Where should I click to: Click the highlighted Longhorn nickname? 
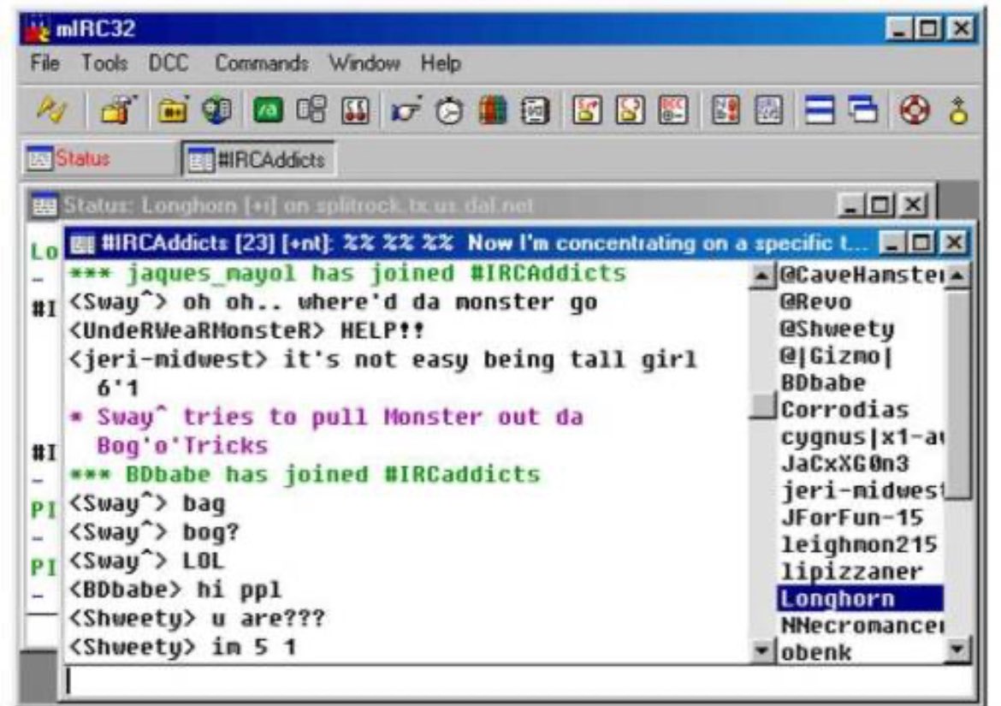tap(860, 599)
